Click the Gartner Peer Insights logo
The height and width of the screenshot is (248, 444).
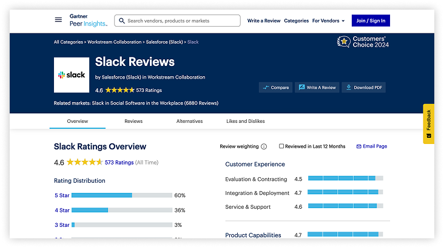click(89, 21)
